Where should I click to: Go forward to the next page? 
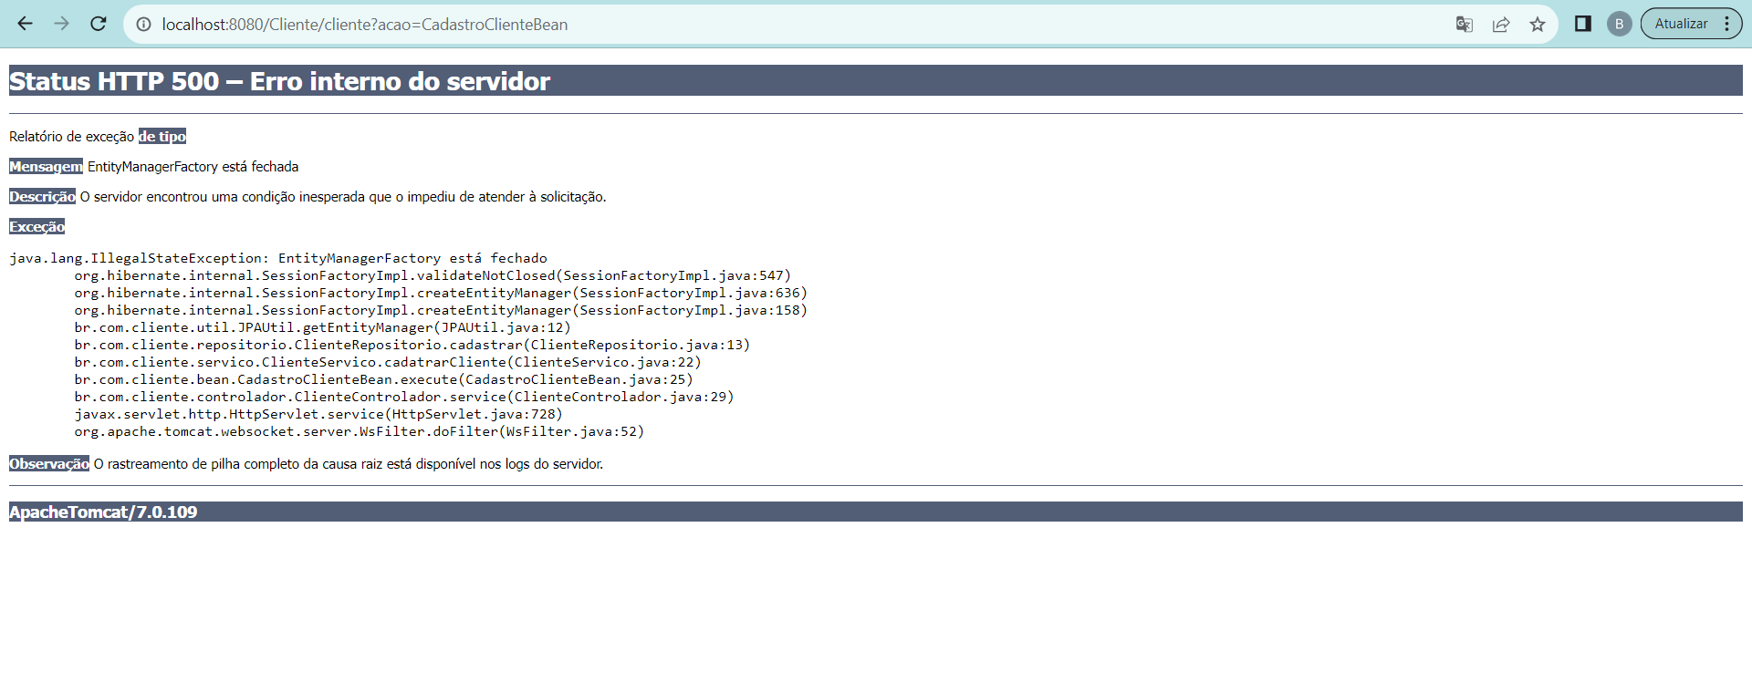pyautogui.click(x=62, y=24)
